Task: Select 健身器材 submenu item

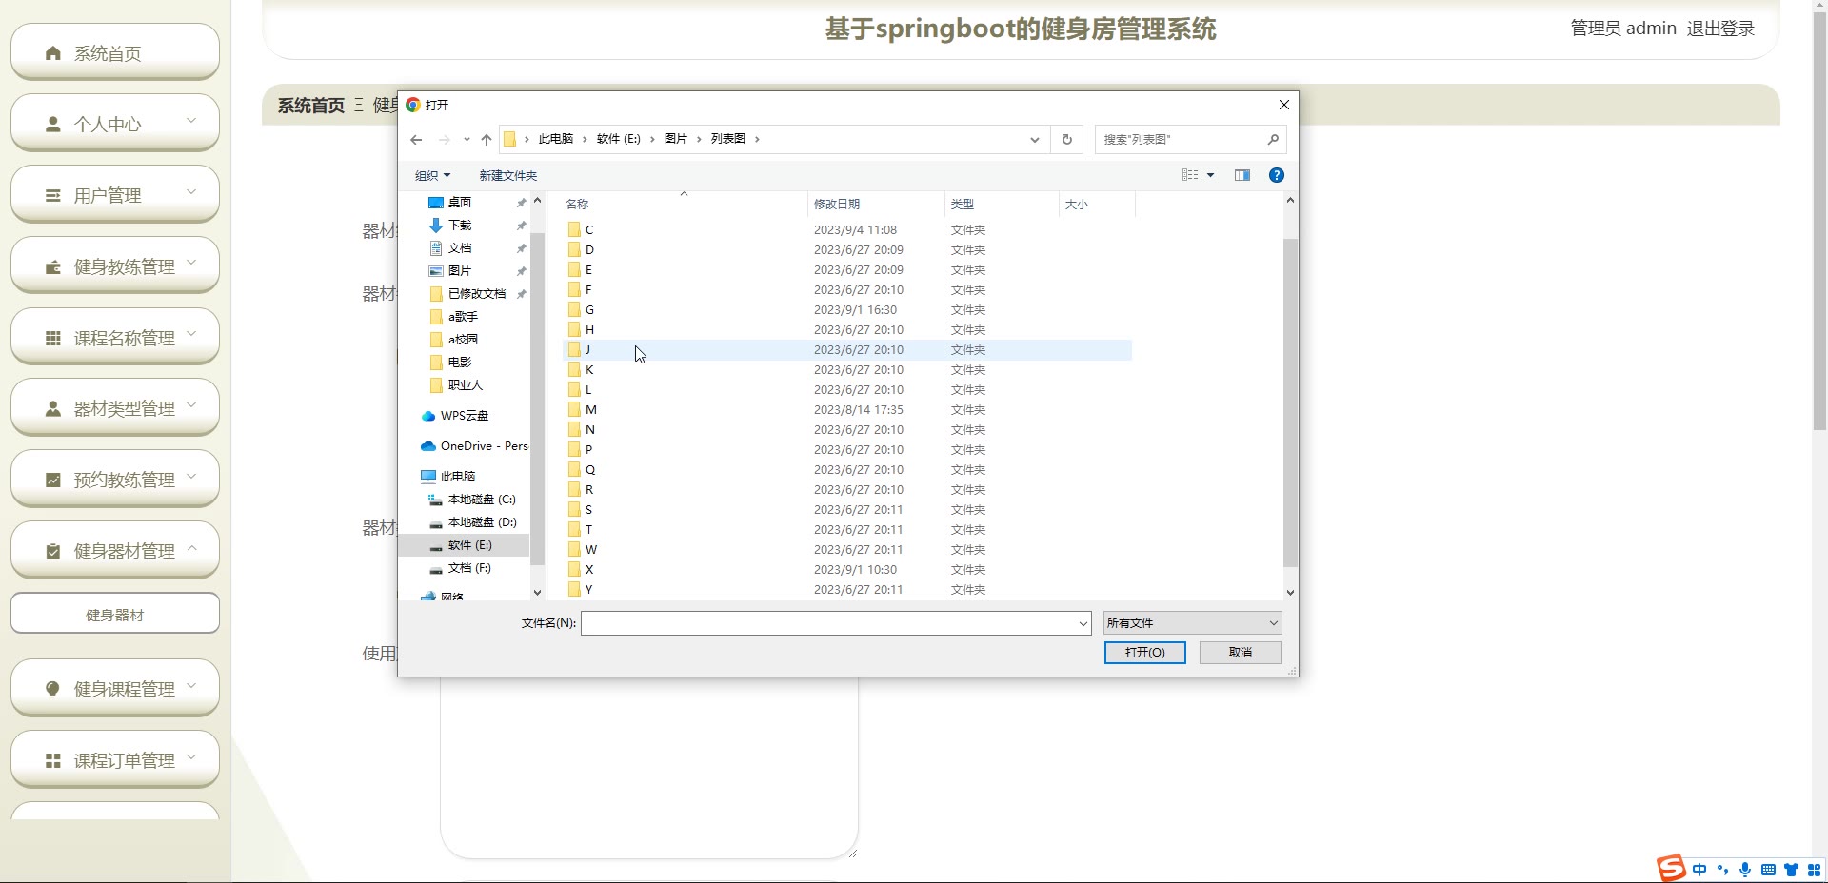Action: (x=115, y=615)
